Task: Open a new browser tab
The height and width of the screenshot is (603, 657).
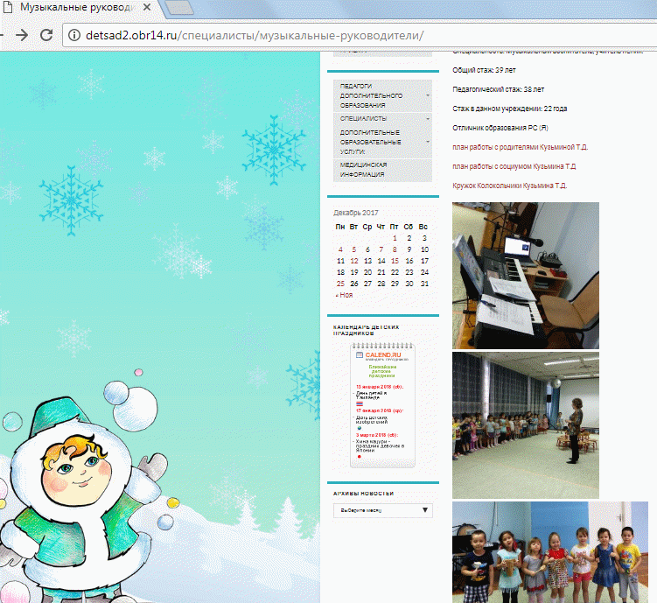Action: 179,7
